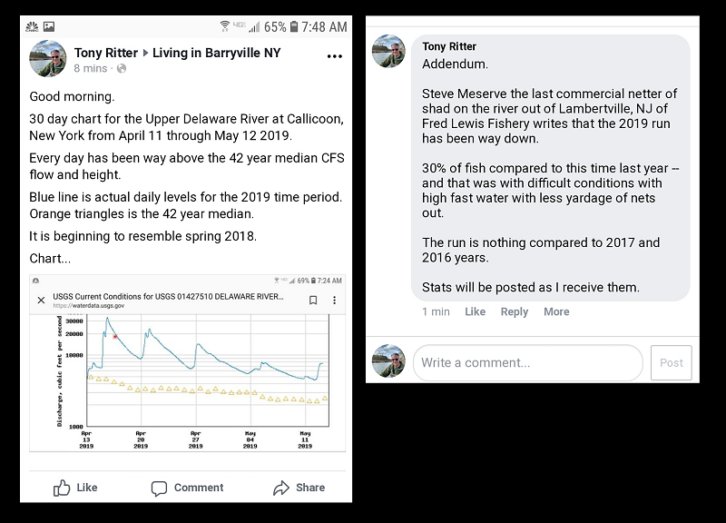Screen dimensions: 726x523
Task: Tap the X close icon in chart screenshot
Action: (x=41, y=301)
